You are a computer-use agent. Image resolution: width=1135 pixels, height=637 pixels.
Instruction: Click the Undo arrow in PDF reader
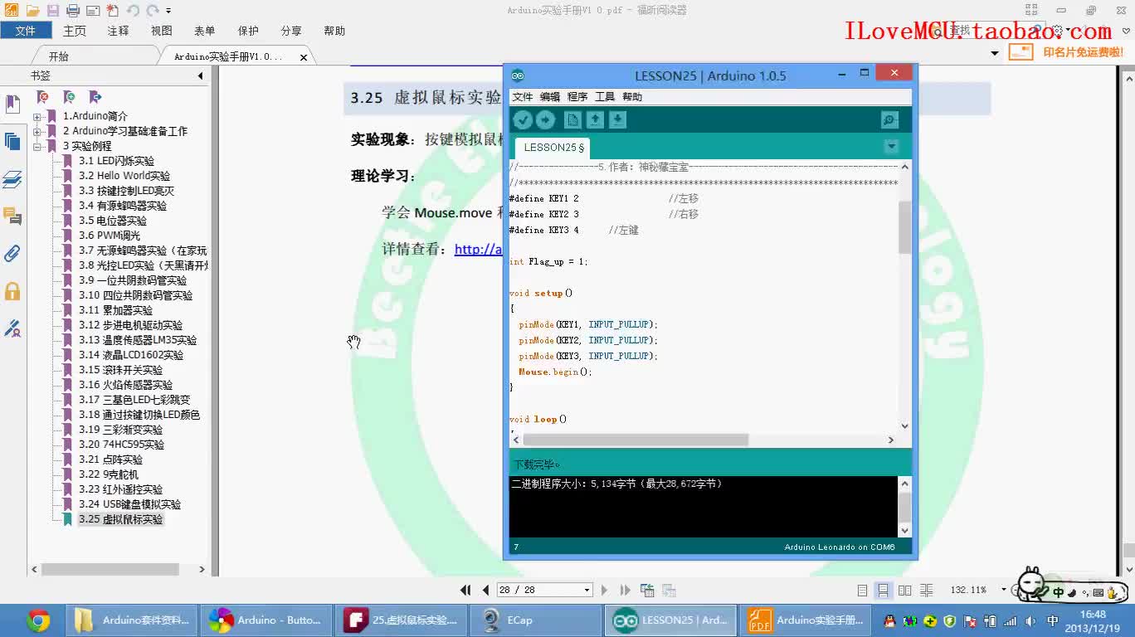(x=133, y=11)
